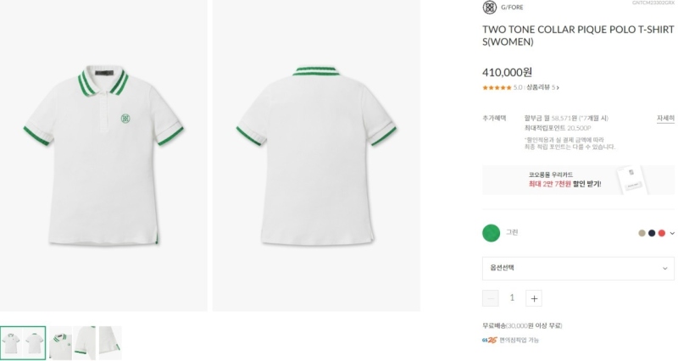Click the back view polo image
Viewport: 678px width, 361px height.
coord(315,155)
